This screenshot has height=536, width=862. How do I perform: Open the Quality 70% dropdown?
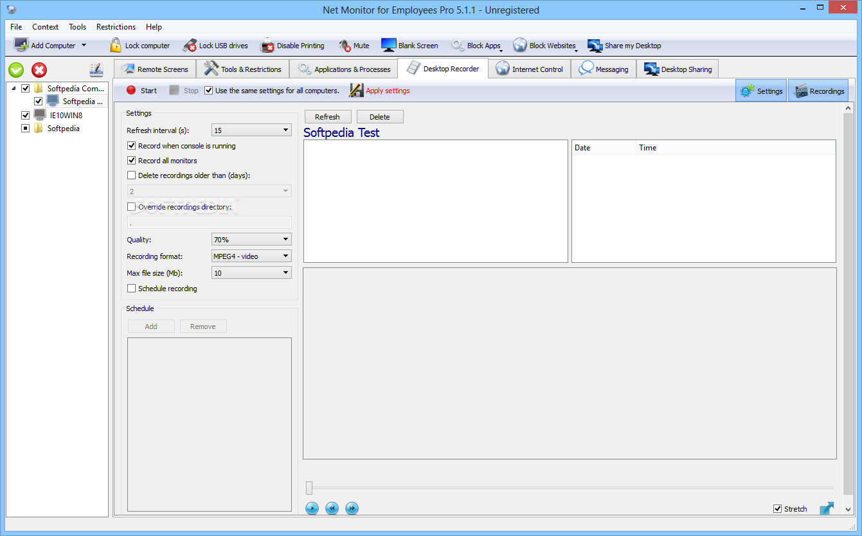(x=251, y=240)
